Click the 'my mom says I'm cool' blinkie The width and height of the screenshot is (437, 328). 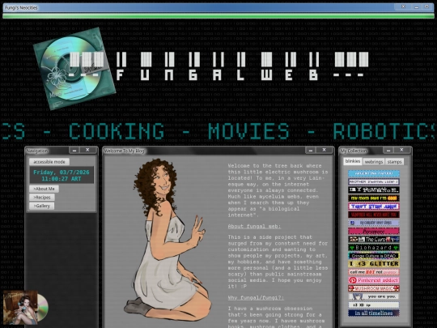pyautogui.click(x=374, y=198)
